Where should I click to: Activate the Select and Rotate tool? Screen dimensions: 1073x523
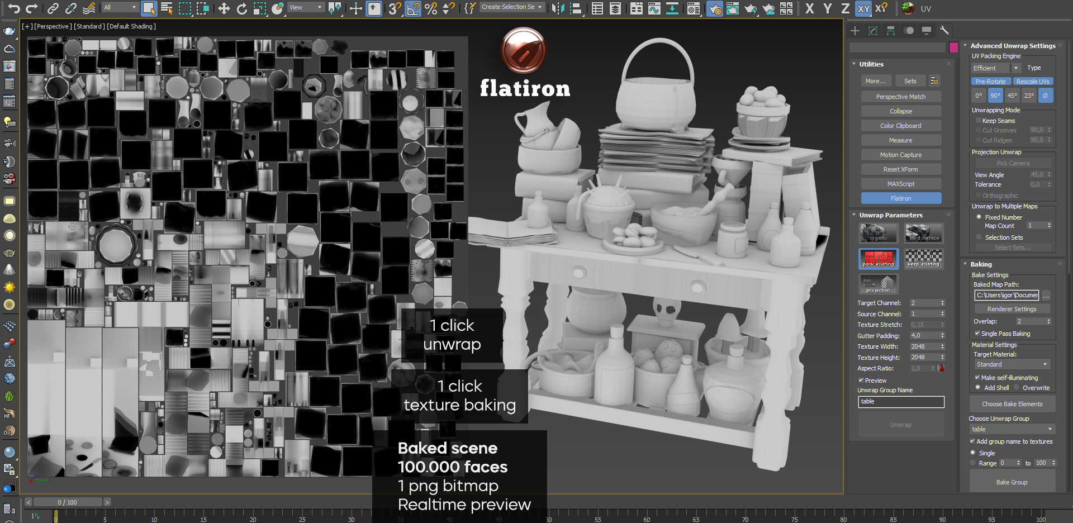pyautogui.click(x=242, y=8)
